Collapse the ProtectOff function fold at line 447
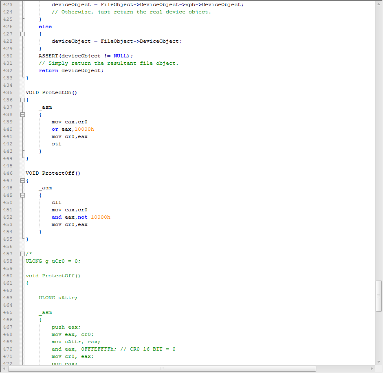383x373 pixels. [22, 181]
